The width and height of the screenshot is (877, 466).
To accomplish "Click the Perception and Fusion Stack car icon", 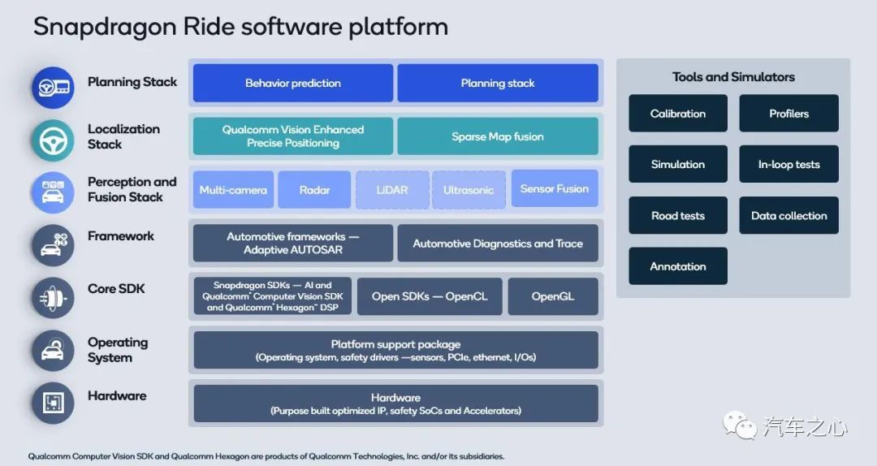I will click(53, 192).
